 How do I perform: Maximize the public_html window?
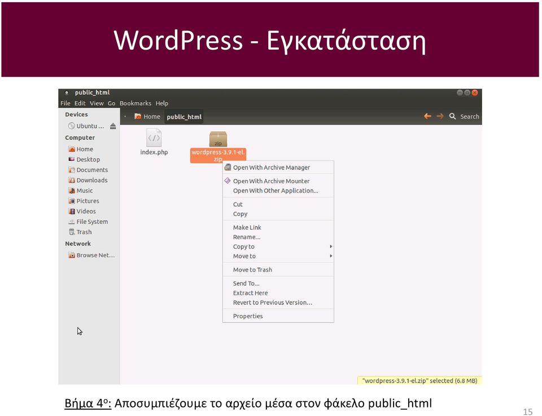(x=467, y=93)
